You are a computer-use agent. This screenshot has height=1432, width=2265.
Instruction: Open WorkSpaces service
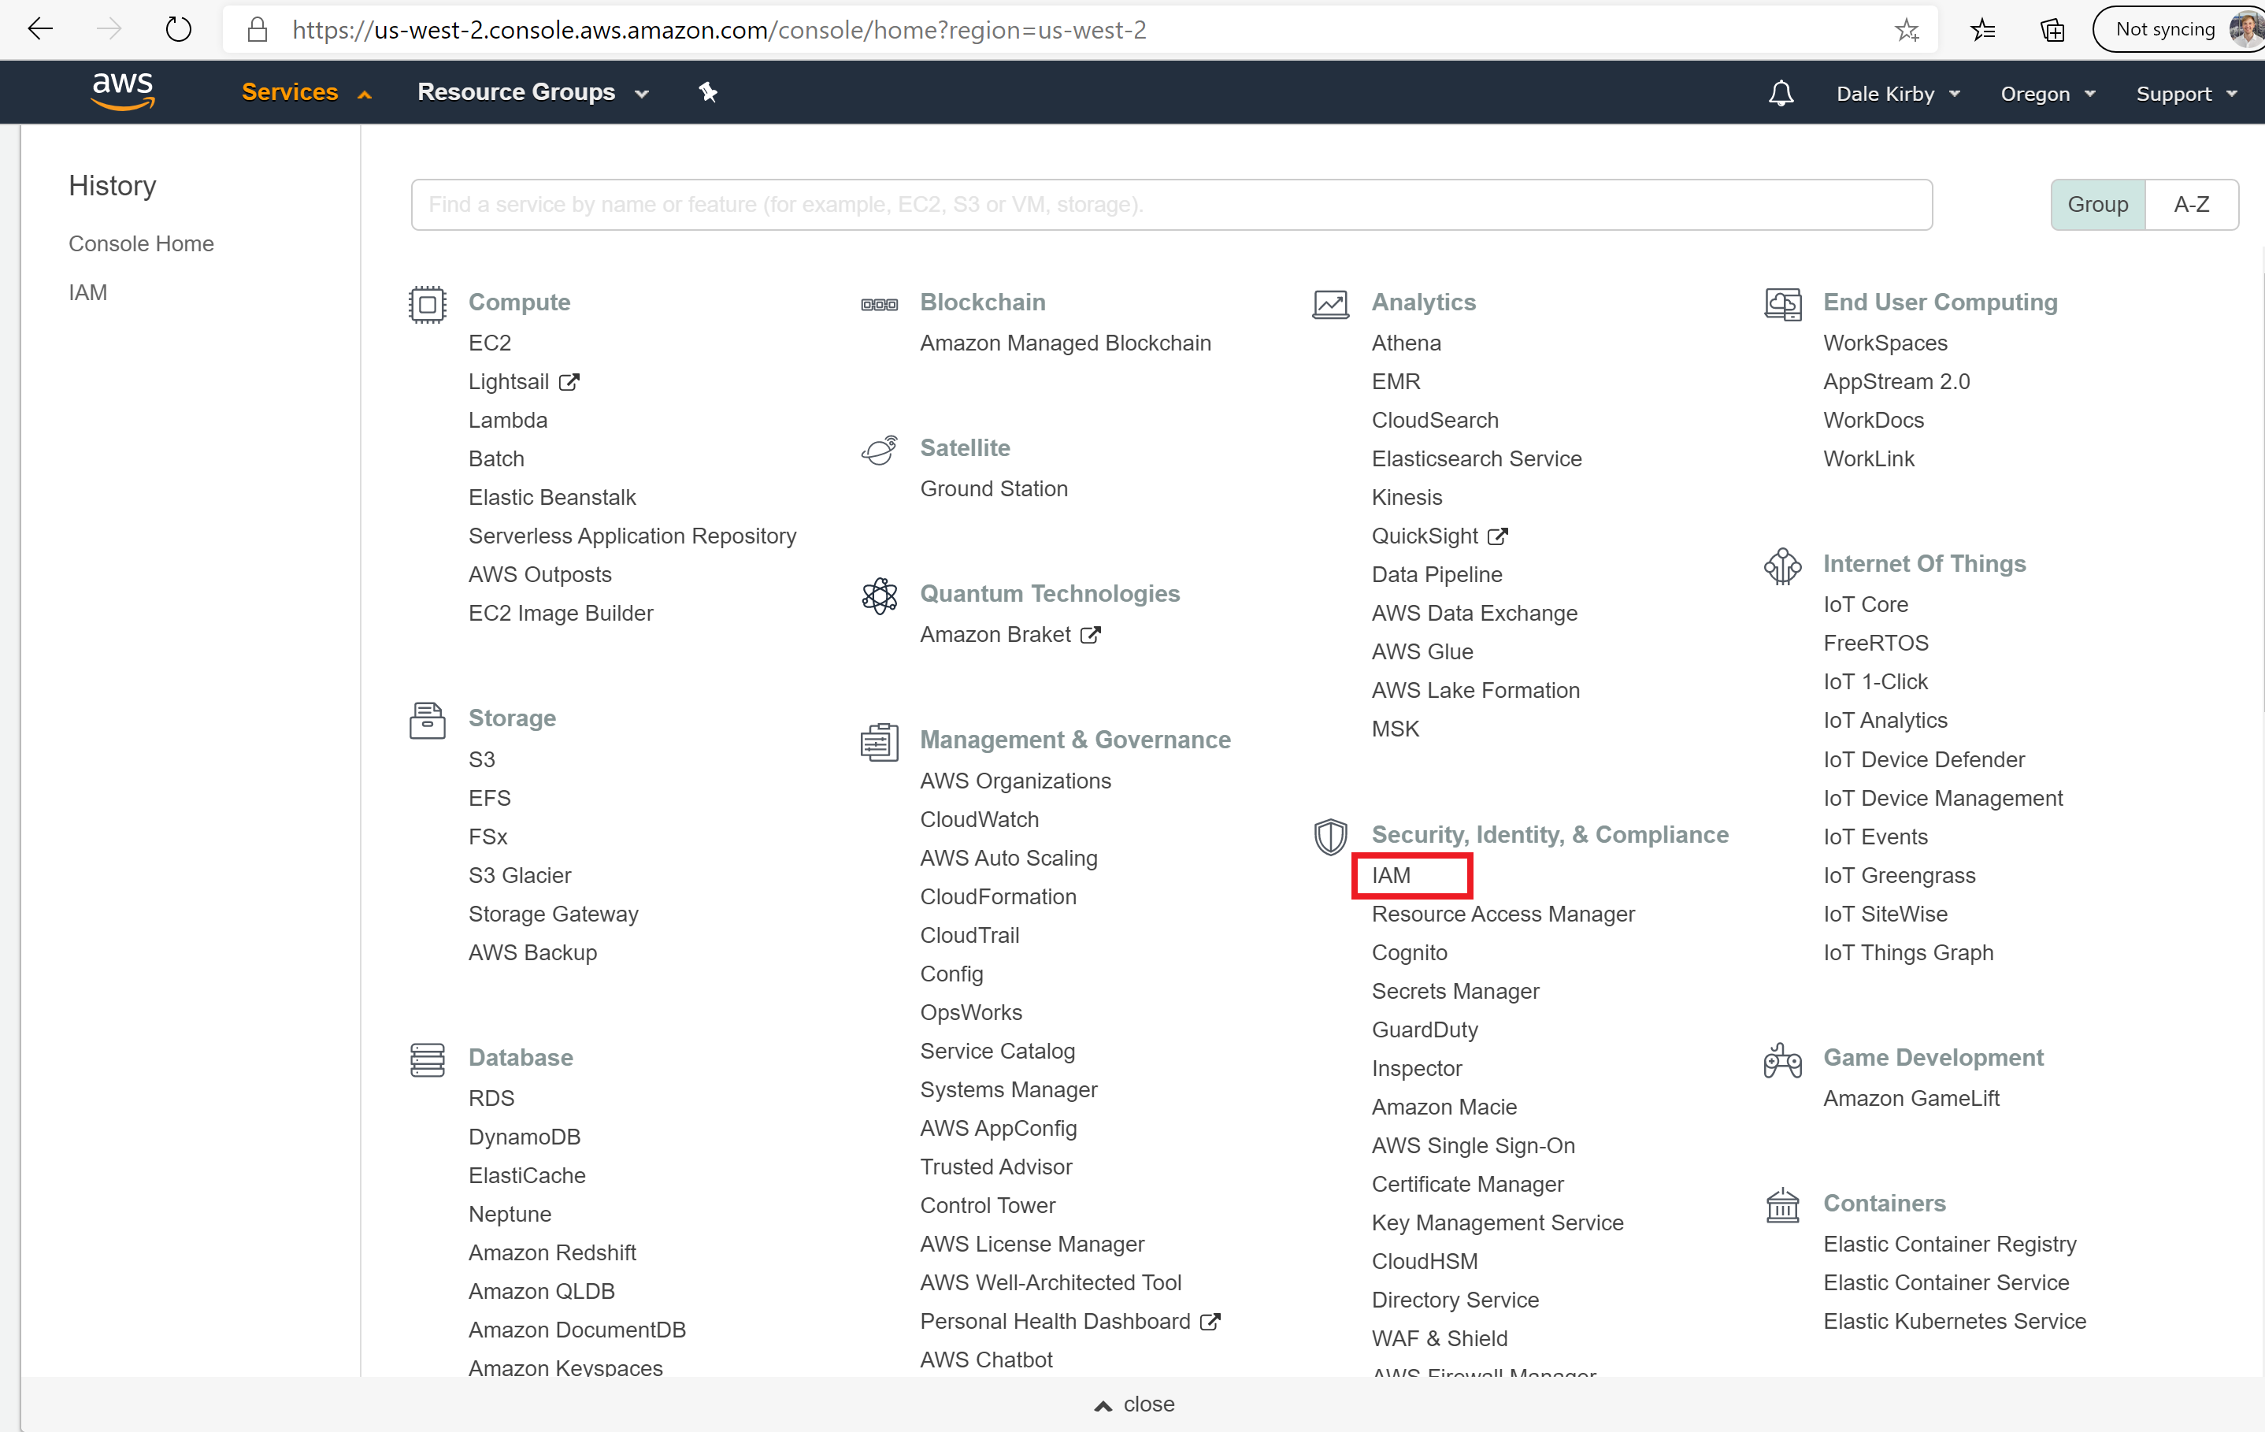pos(1885,343)
